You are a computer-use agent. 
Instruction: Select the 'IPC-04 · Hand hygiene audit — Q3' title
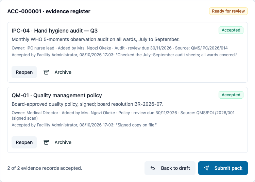(55, 31)
